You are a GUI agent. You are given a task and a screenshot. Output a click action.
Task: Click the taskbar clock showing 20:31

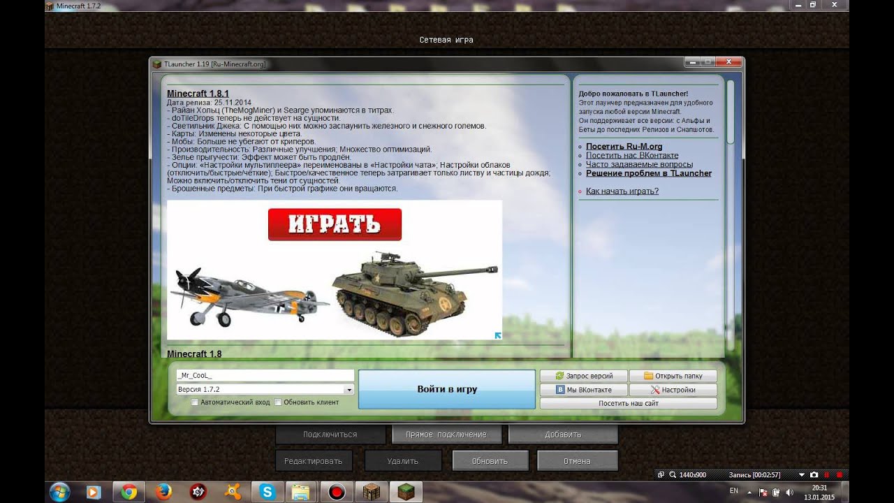click(819, 493)
